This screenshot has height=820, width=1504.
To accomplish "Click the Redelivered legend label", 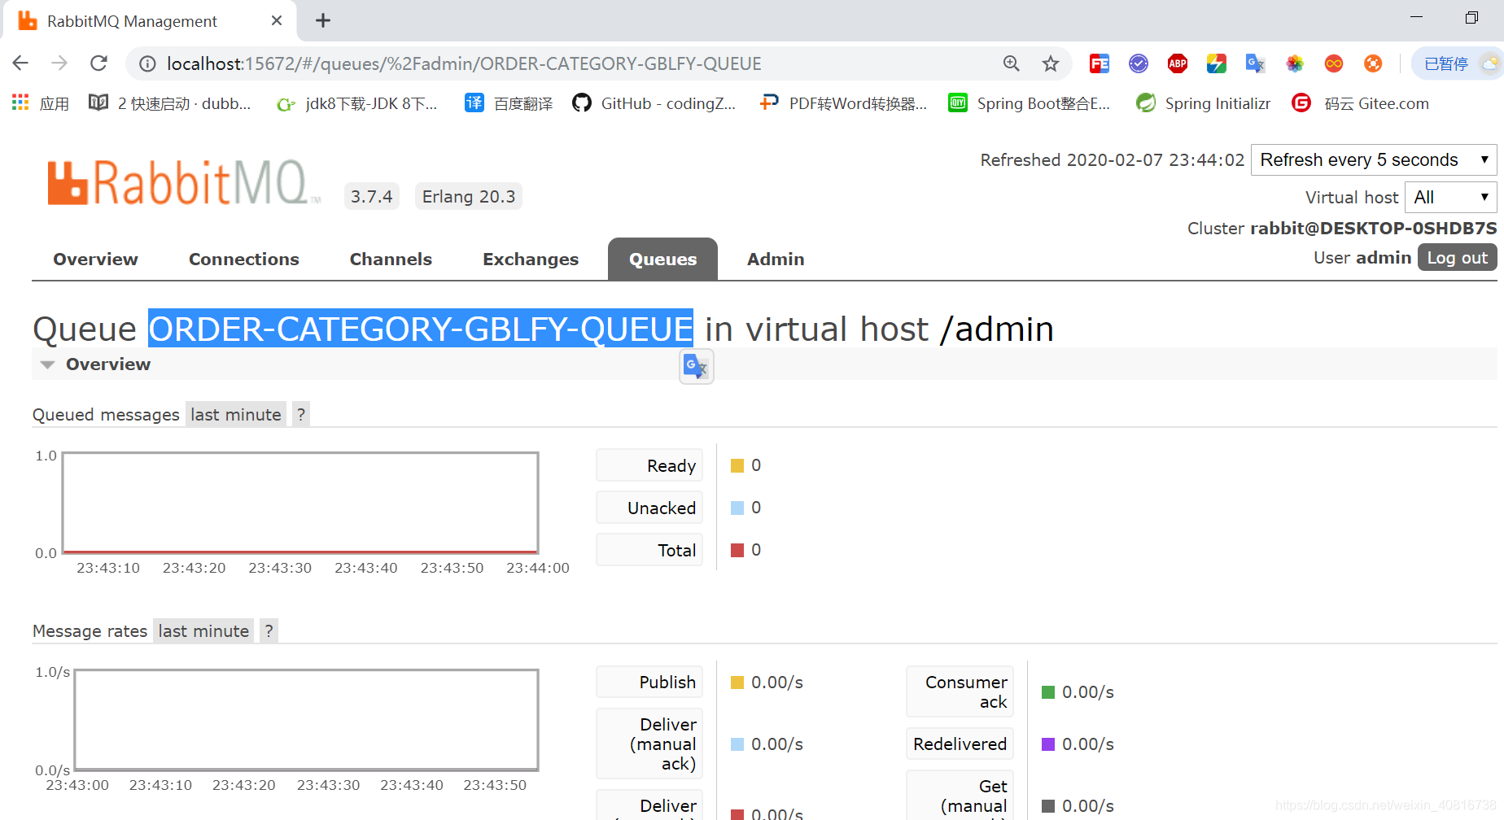I will point(960,744).
